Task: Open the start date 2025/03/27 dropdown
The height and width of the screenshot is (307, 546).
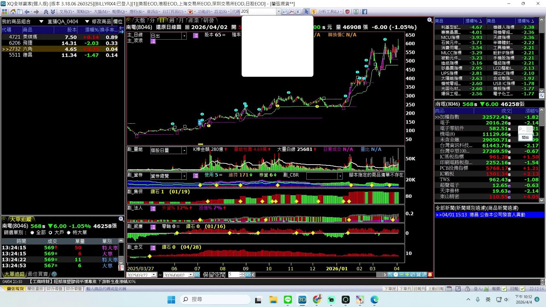Action: 155,275
